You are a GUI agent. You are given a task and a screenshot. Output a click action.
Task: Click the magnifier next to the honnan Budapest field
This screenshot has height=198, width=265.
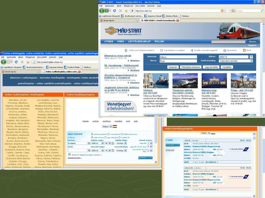pos(89,143)
